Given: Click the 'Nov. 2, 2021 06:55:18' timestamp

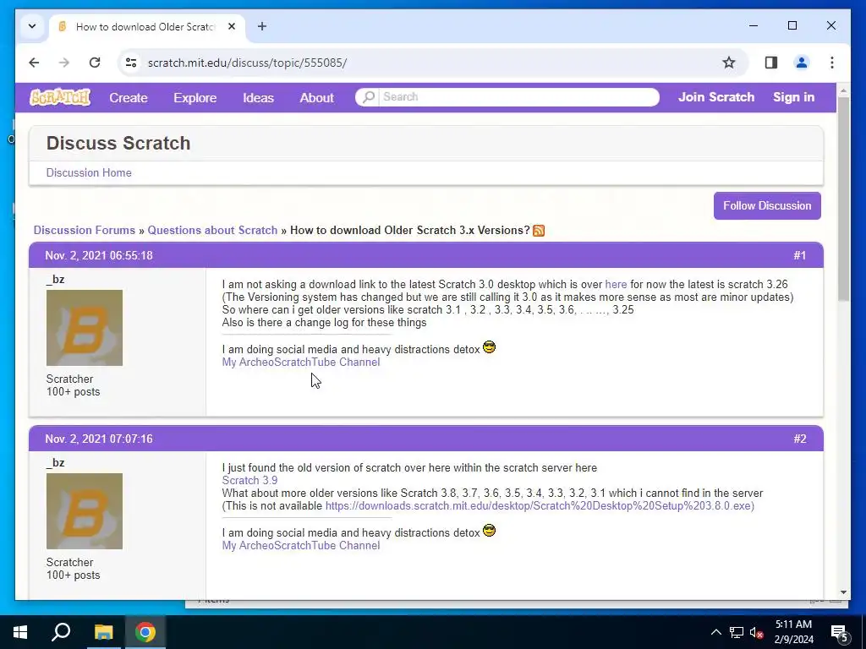Looking at the screenshot, I should point(99,255).
